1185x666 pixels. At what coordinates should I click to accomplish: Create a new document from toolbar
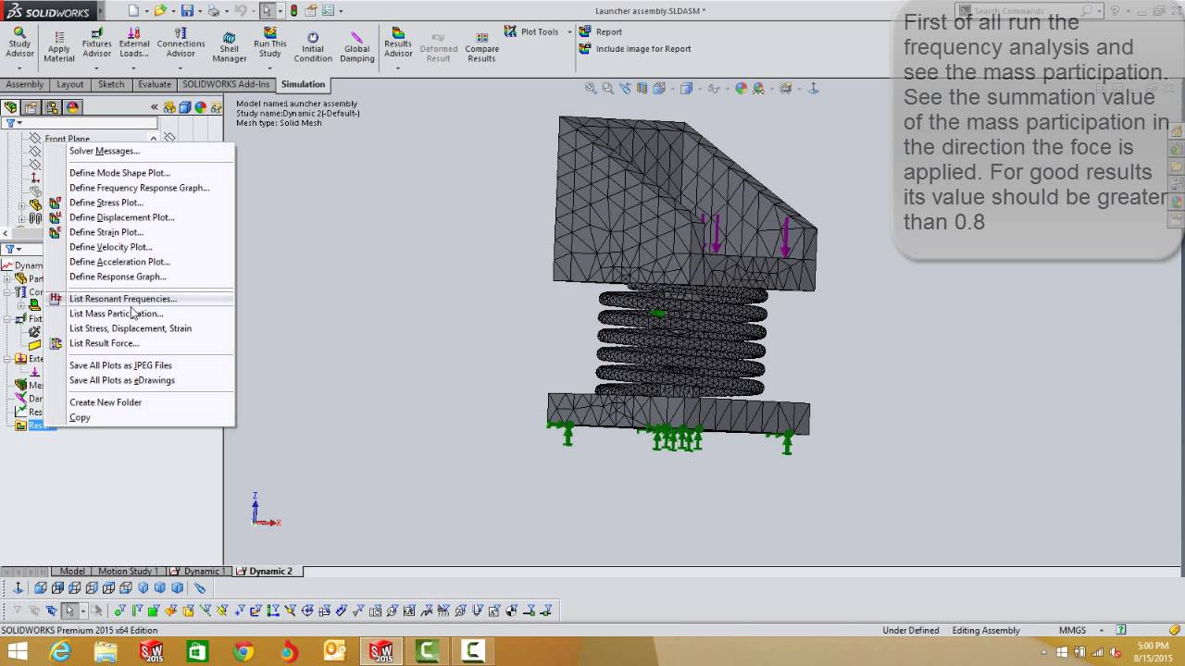[133, 11]
